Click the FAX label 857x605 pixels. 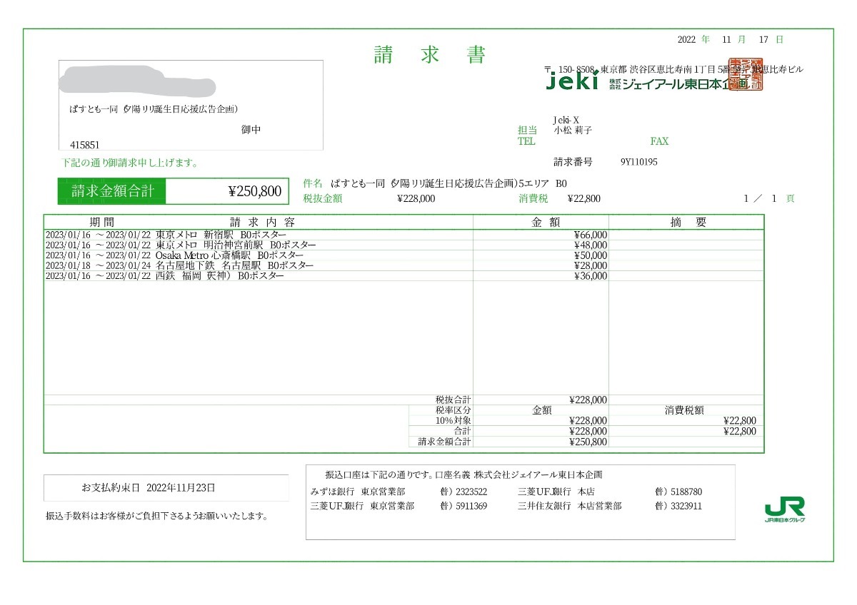coord(659,141)
